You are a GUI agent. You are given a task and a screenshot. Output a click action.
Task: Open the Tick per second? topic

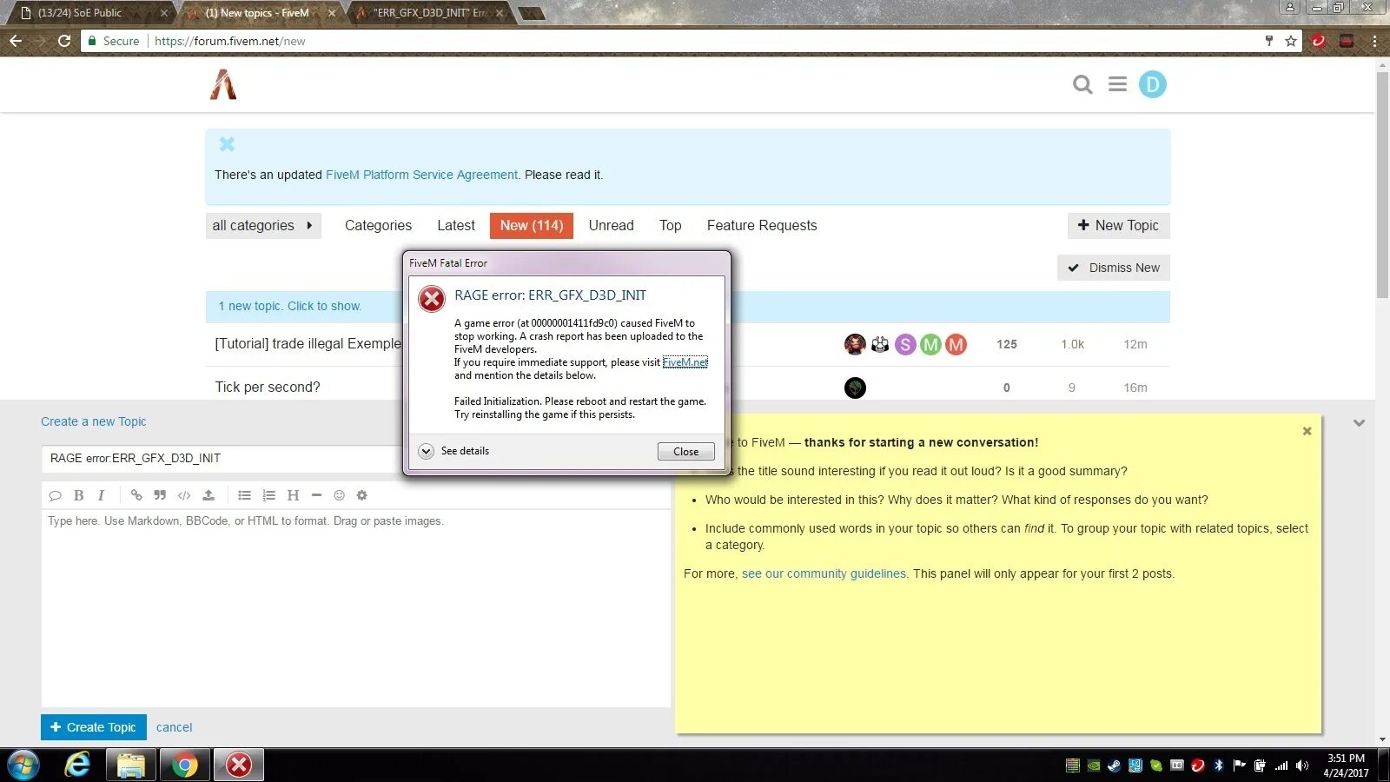[268, 388]
